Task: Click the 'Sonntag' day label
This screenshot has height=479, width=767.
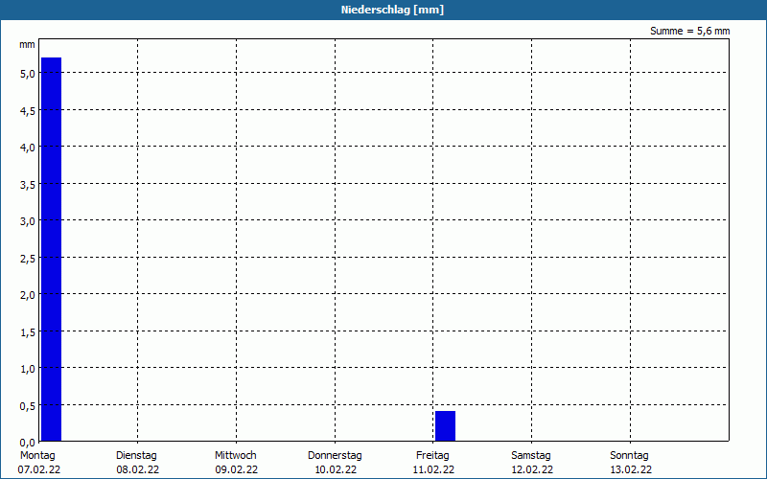Action: pyautogui.click(x=629, y=455)
